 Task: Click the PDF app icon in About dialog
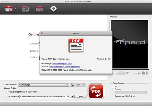click(x=76, y=45)
